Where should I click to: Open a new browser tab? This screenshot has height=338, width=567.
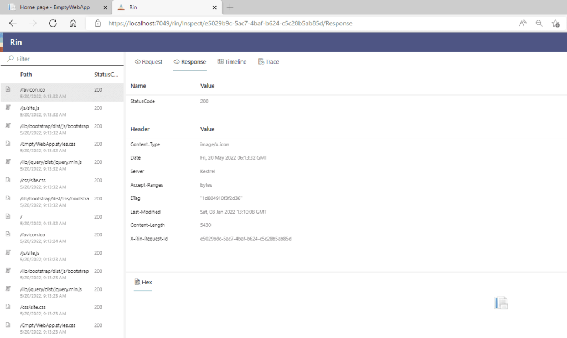point(229,8)
